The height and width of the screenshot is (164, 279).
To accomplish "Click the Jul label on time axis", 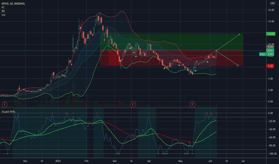I will (243, 161).
